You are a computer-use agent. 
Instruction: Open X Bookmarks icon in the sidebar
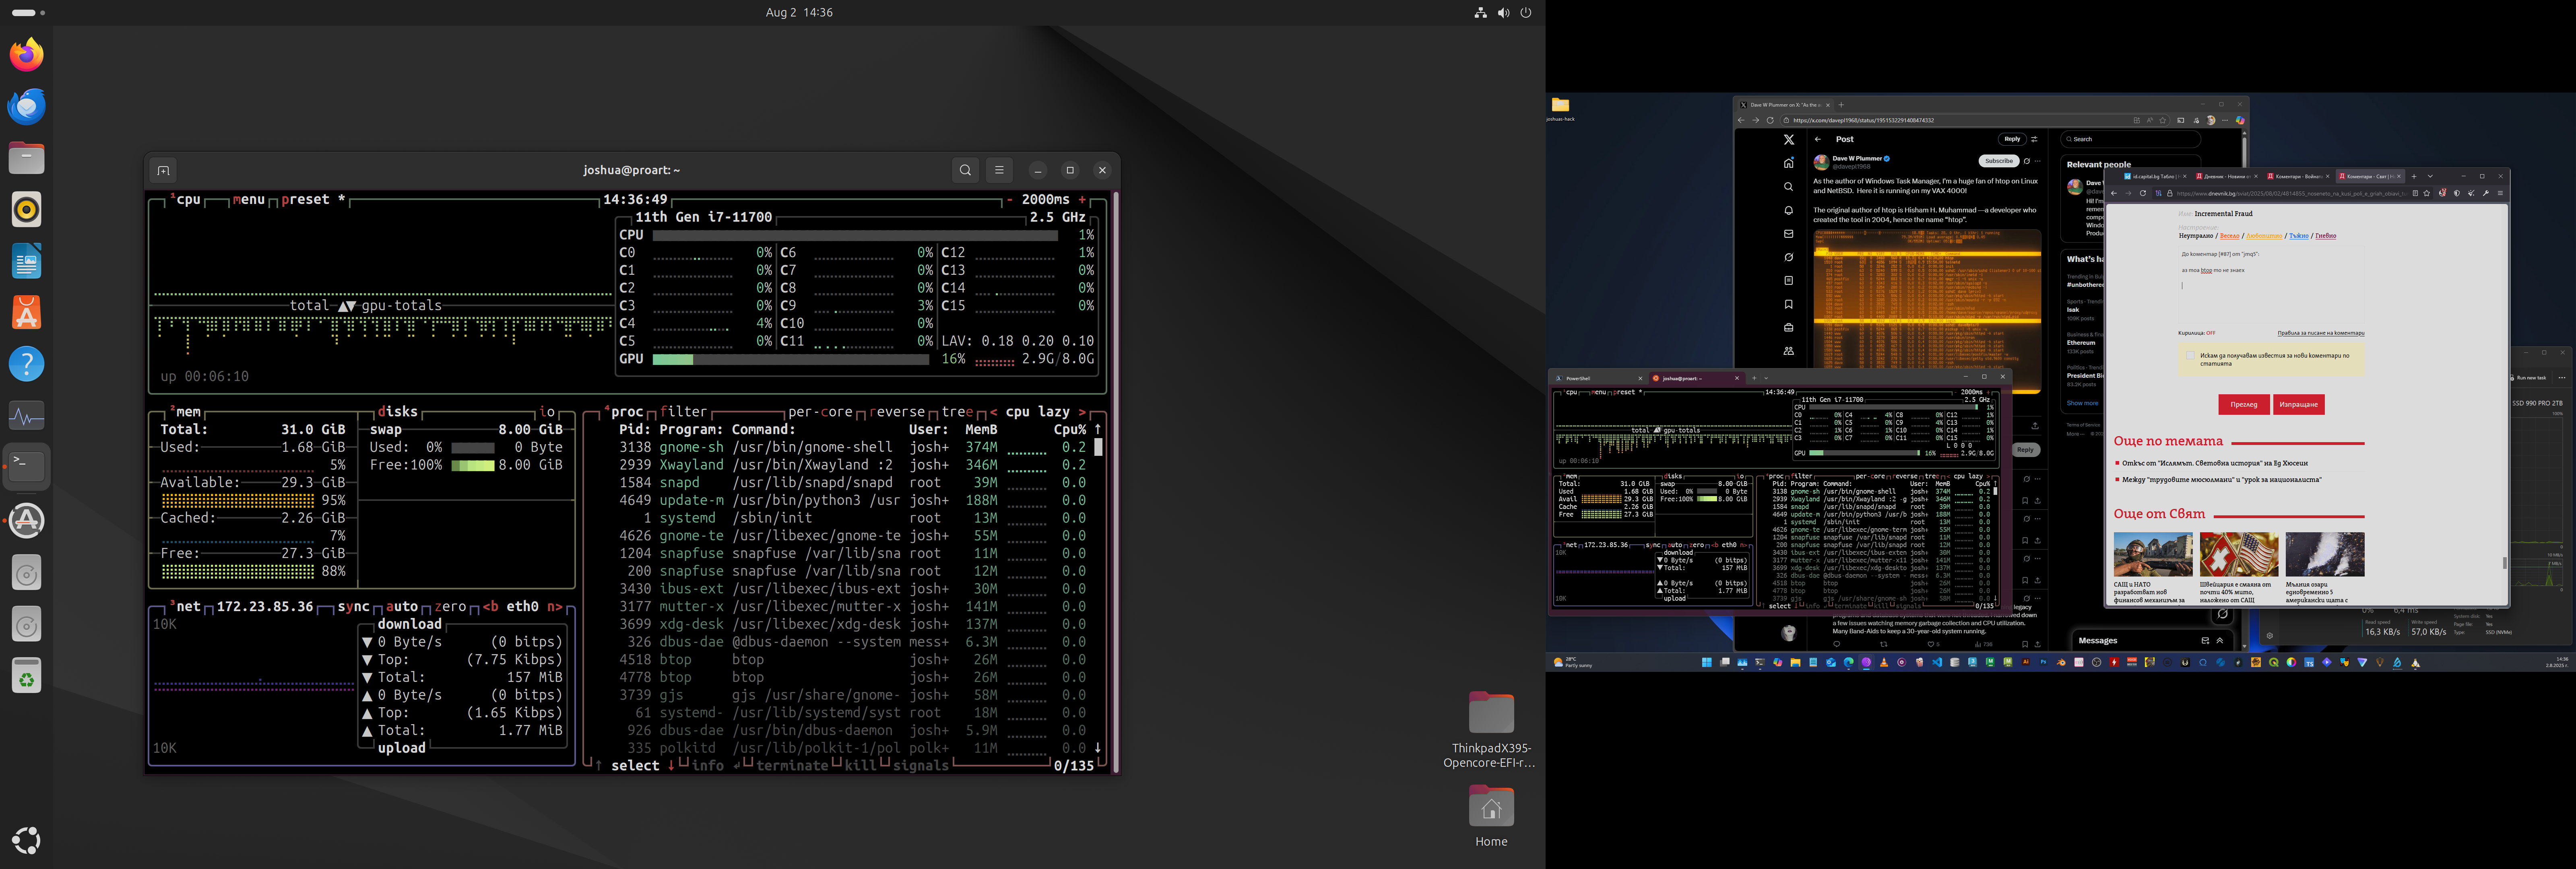(x=1789, y=304)
